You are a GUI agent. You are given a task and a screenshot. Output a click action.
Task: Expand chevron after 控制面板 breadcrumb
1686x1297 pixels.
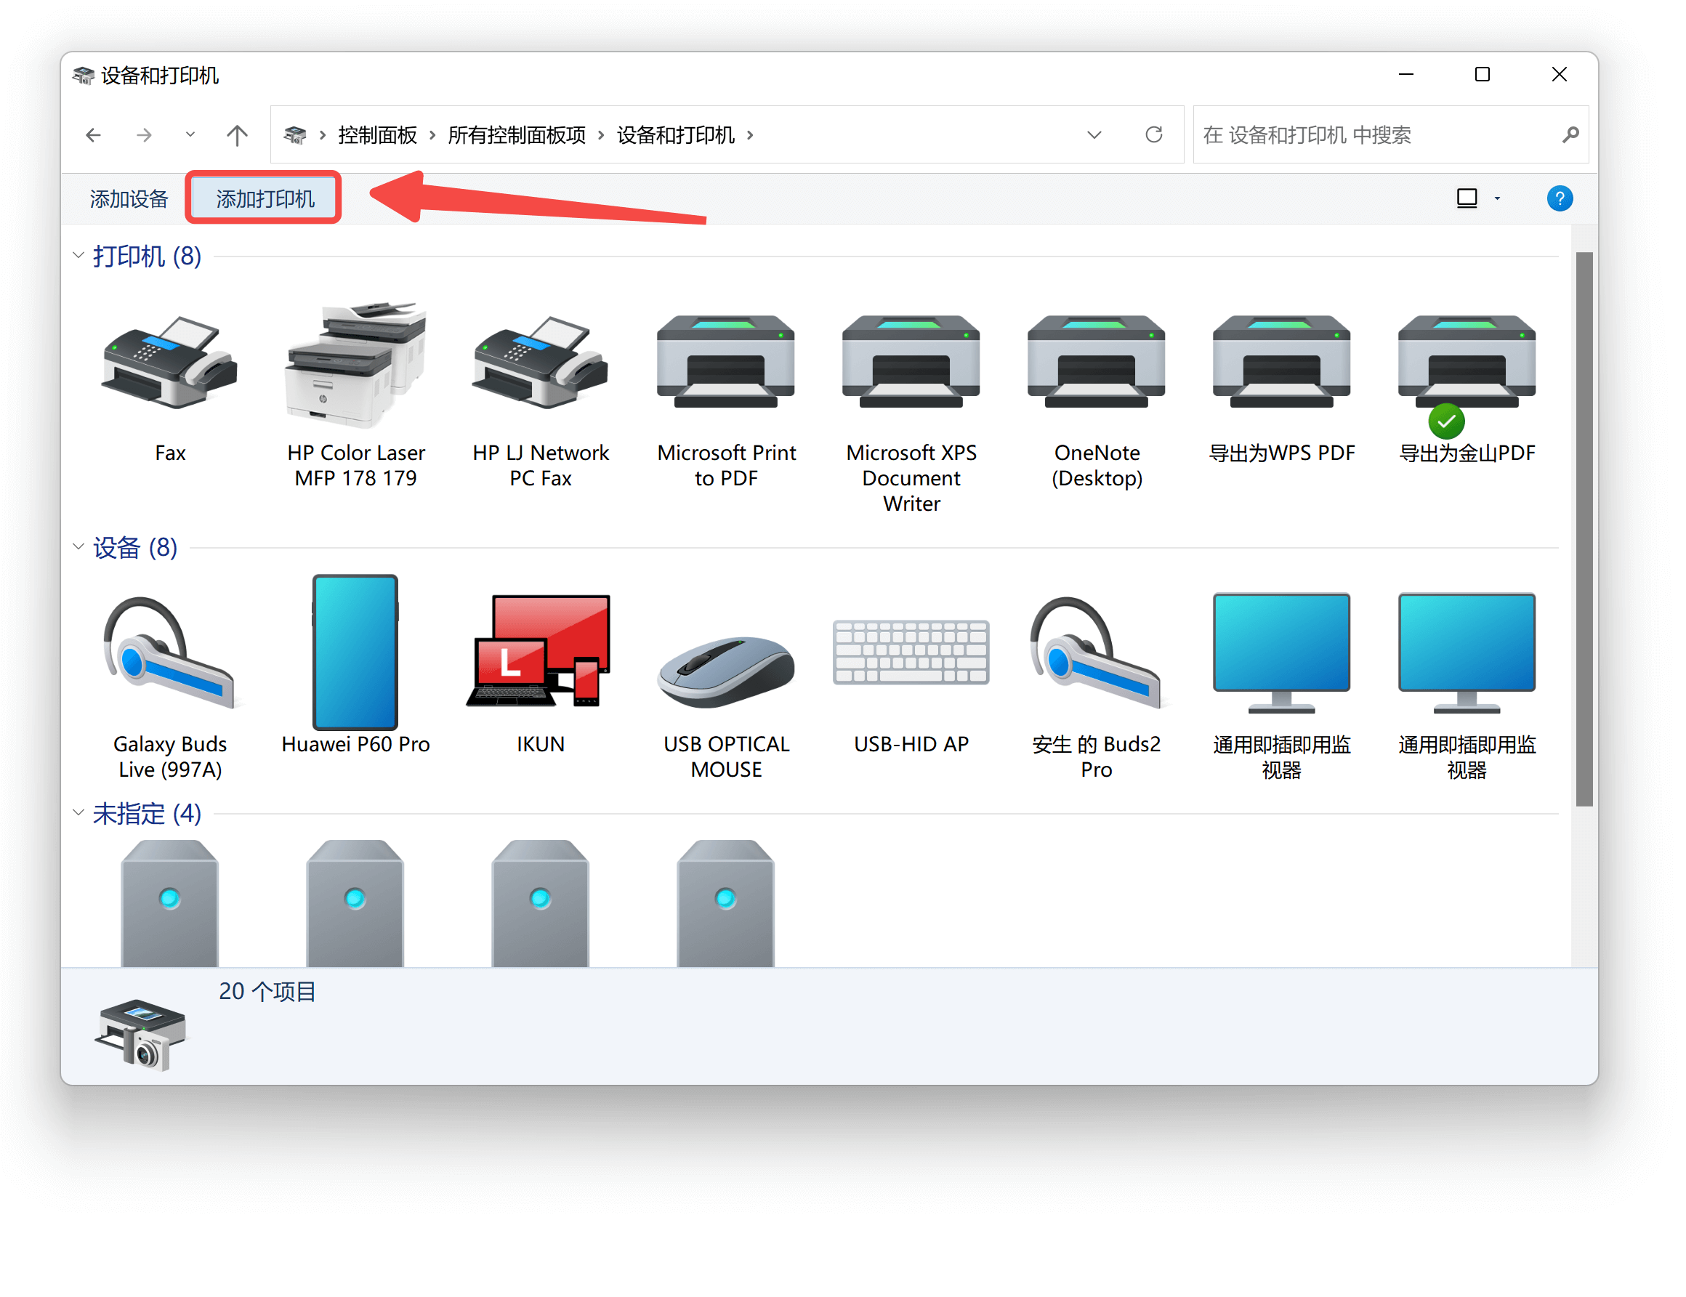point(432,135)
